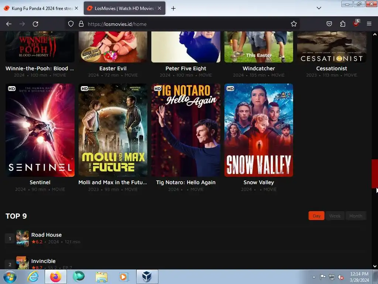Click Tig Notaro: Hello Again title

(186, 182)
